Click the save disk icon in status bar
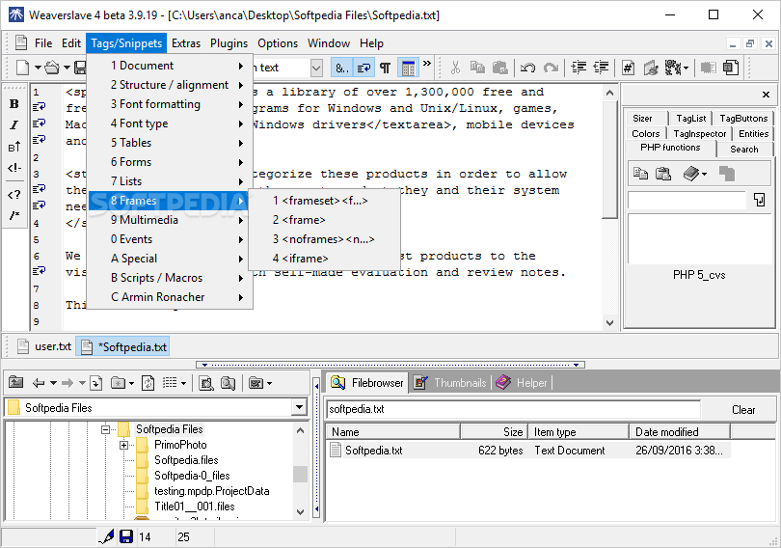The height and width of the screenshot is (548, 781). pos(126,536)
